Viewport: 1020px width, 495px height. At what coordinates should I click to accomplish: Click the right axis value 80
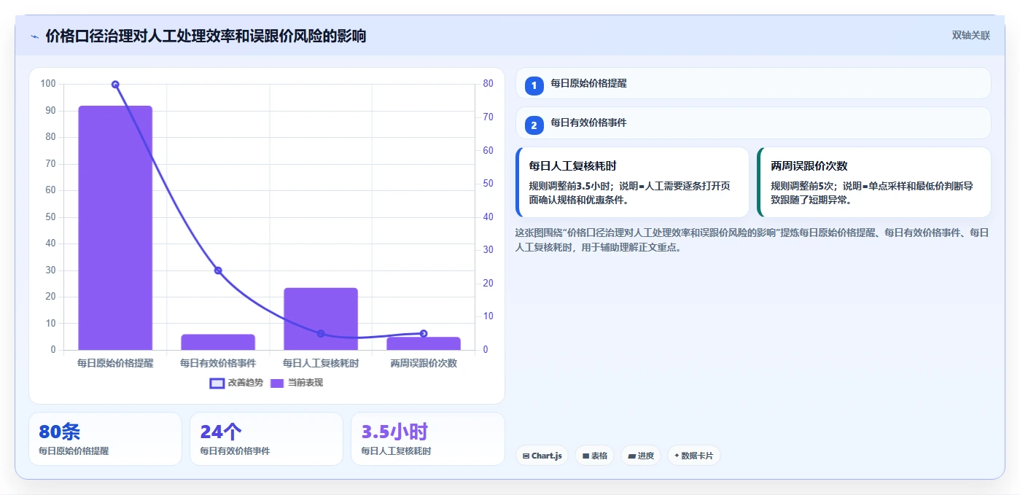point(488,84)
